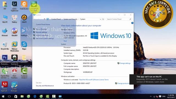Click the System breadcrumb item

[x=83, y=19]
